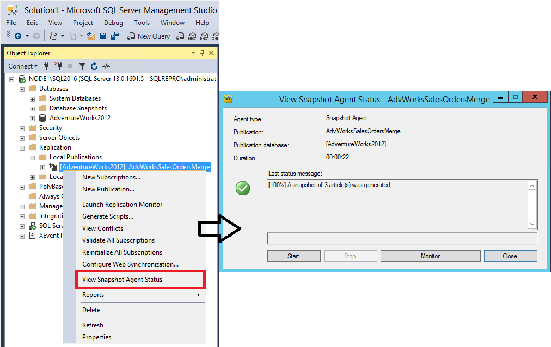The image size is (551, 347).
Task: Click the empty text field below status message
Action: click(x=401, y=238)
